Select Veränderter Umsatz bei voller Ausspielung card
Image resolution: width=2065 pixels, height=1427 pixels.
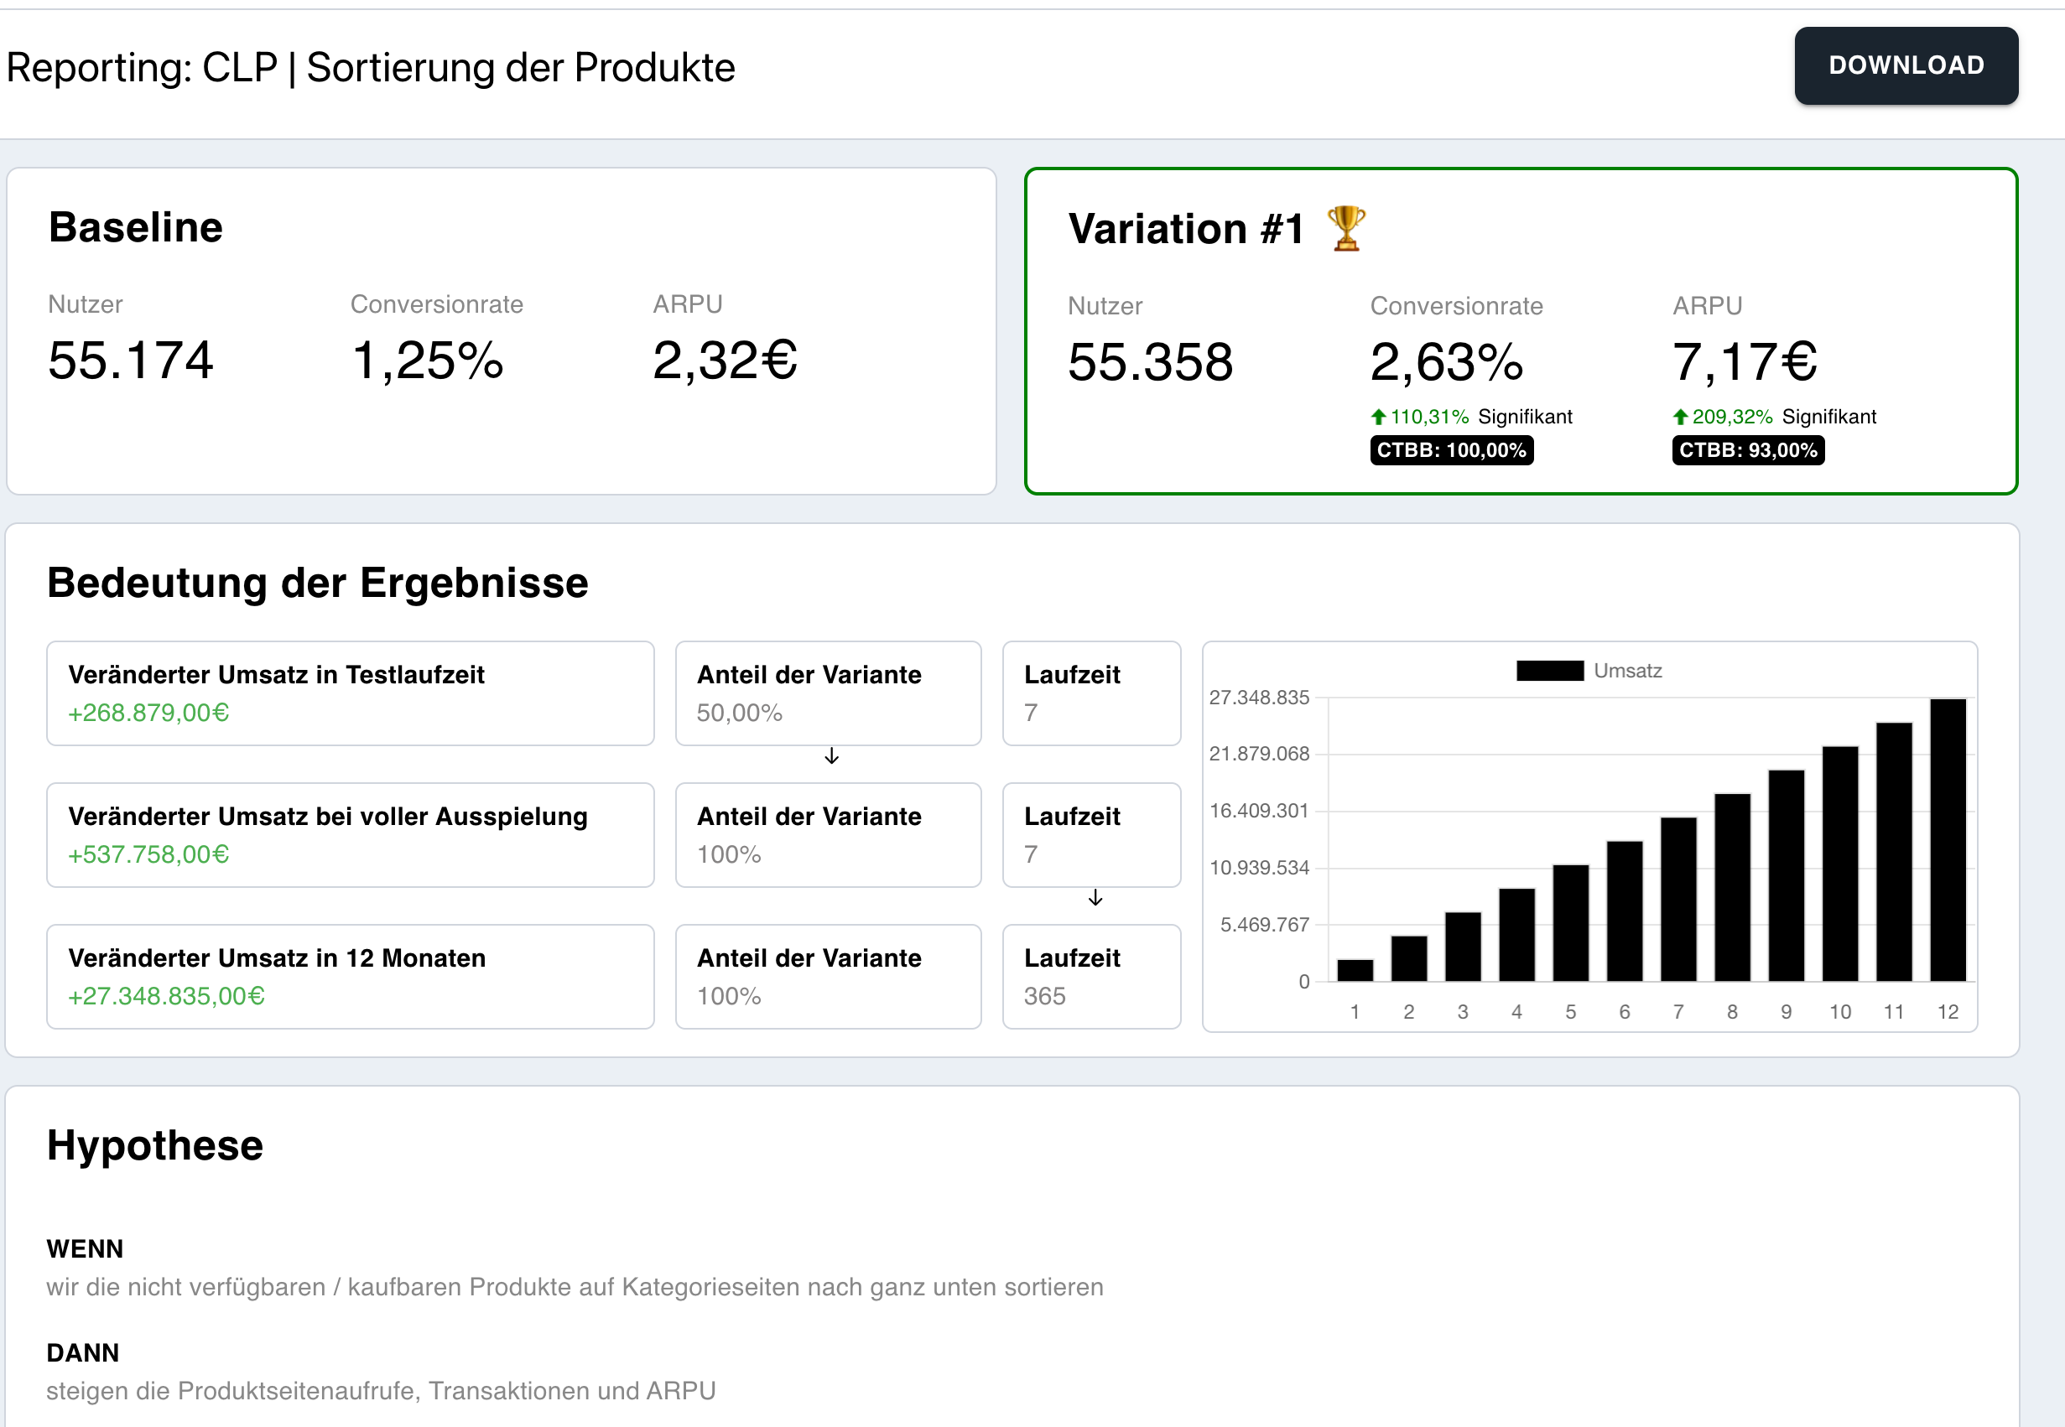[x=350, y=834]
